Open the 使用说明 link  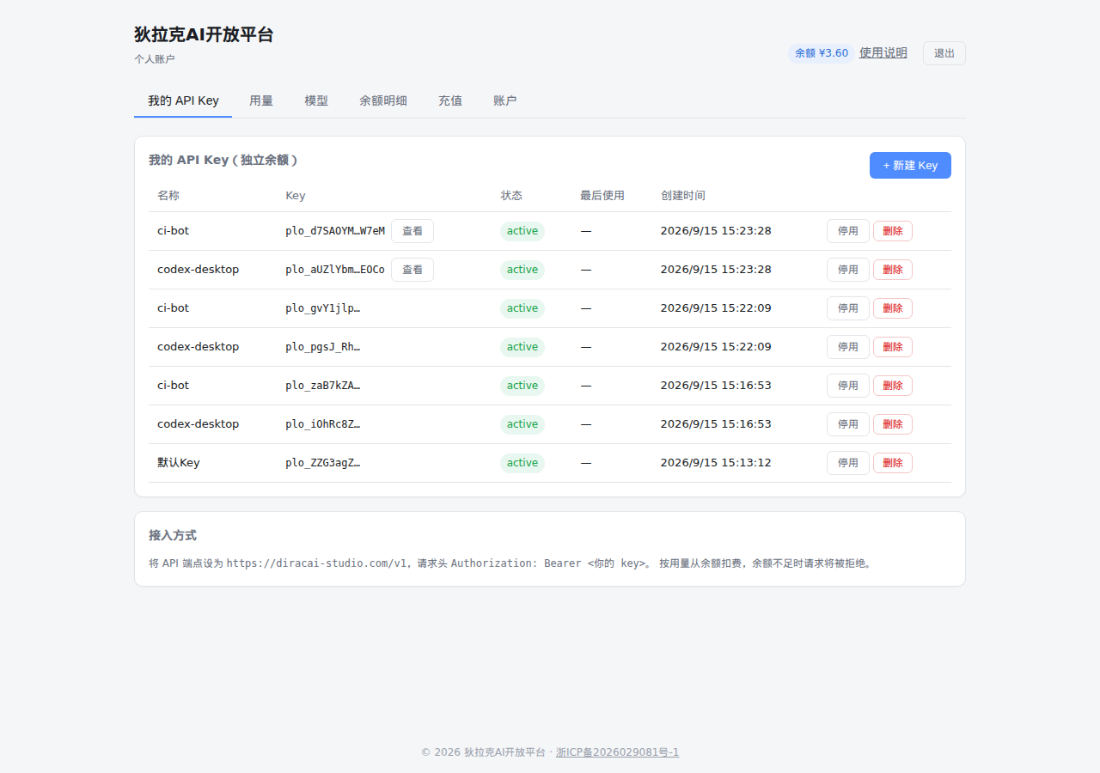[x=883, y=53]
